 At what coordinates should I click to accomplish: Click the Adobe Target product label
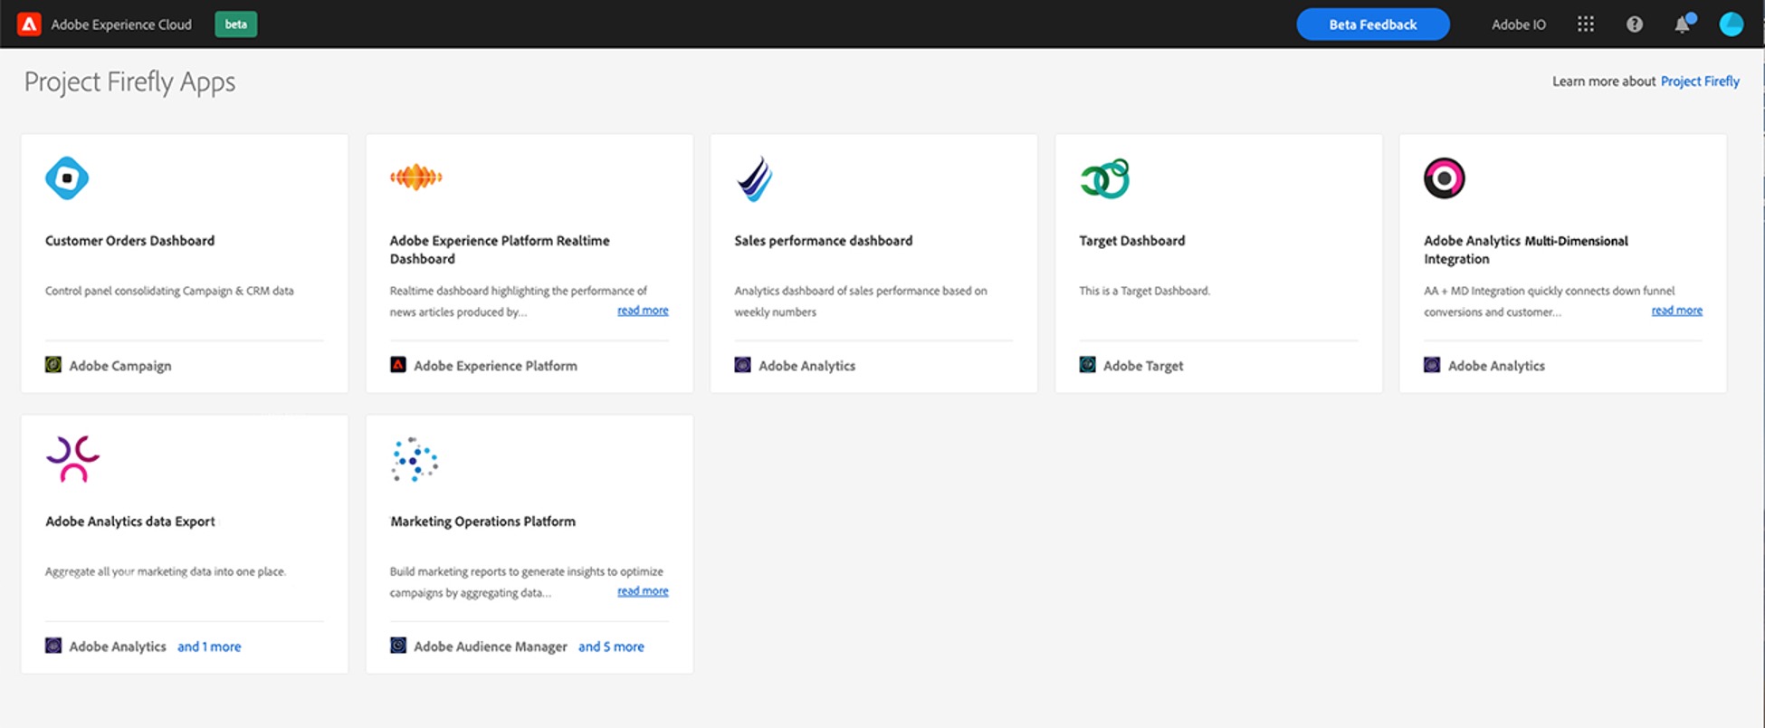click(1143, 366)
